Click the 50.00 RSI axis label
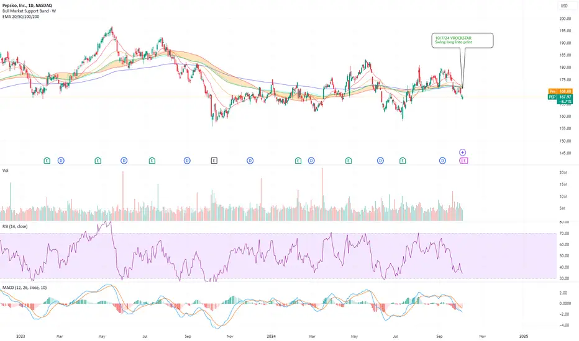 [x=564, y=256]
